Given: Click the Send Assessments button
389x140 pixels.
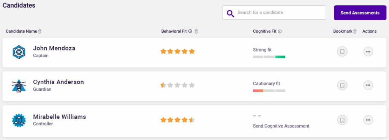Looking at the screenshot, I should click(360, 13).
